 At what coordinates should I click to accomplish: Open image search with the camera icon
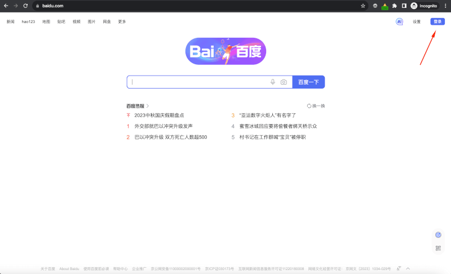coord(284,82)
